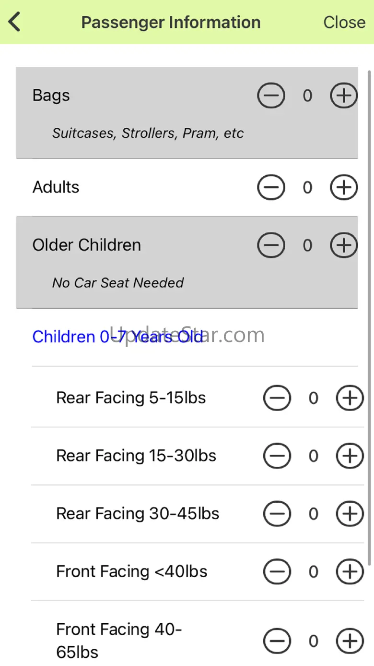Remove a Front Facing 40-65lbs seat
The height and width of the screenshot is (666, 374).
point(277,641)
